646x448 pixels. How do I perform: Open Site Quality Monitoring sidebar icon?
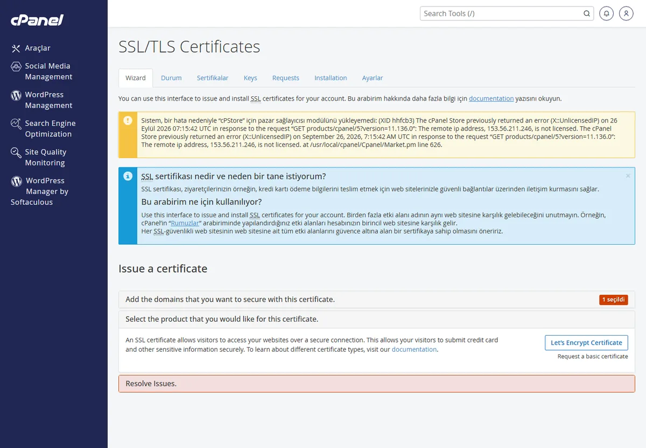pyautogui.click(x=16, y=153)
